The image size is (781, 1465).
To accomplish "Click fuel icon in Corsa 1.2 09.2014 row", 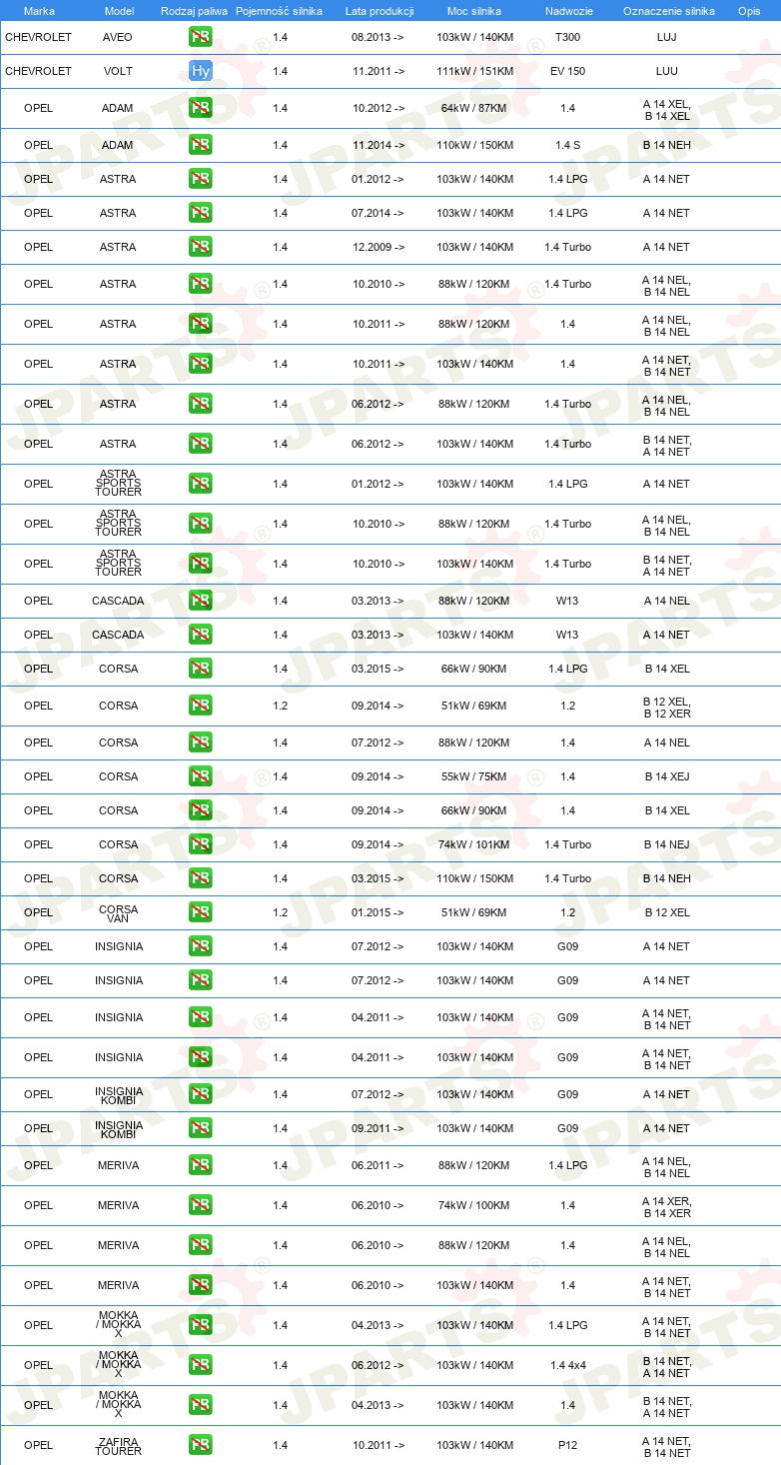I will 201,706.
